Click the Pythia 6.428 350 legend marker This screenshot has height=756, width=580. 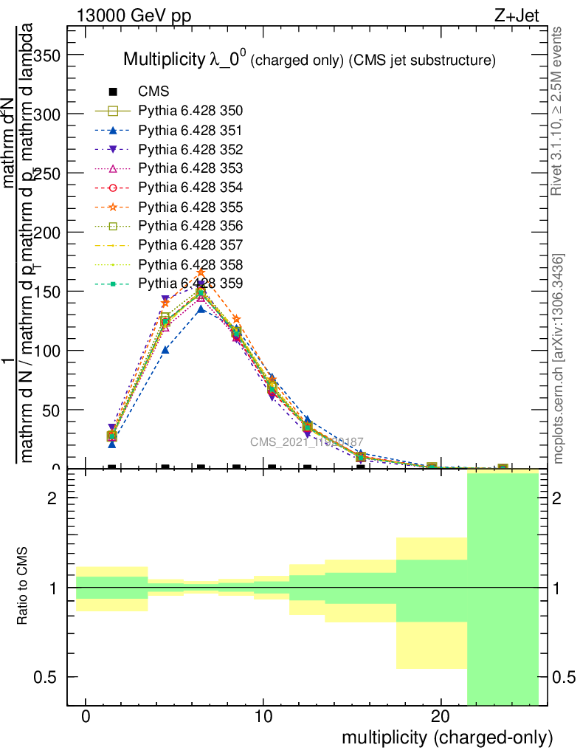click(113, 111)
